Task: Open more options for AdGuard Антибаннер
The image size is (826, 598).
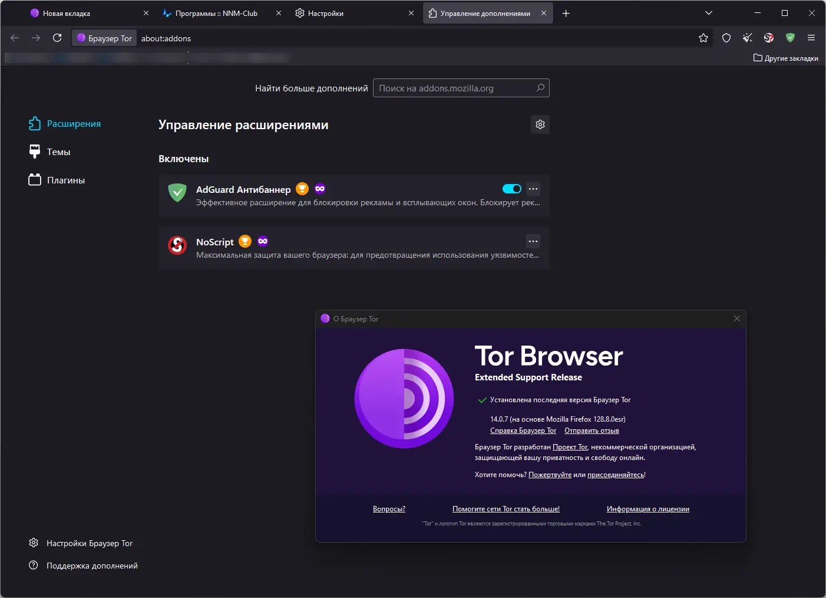Action: point(533,189)
